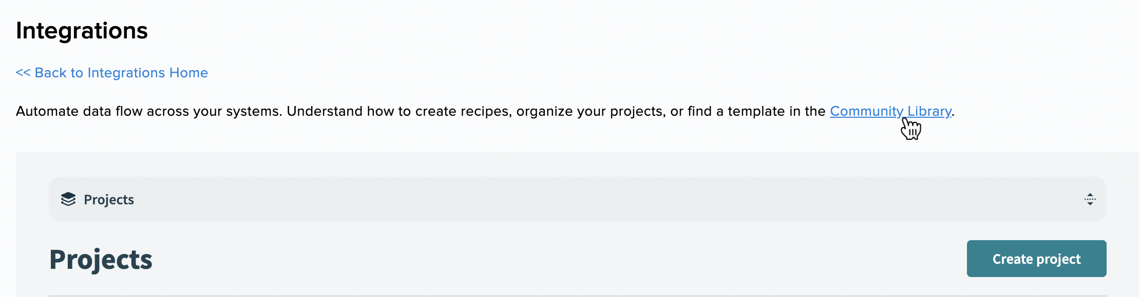Viewport: 1140px width, 297px height.
Task: Click the large Projects section heading
Action: pos(101,260)
